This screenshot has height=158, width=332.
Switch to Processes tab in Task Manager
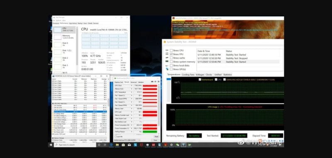(56, 24)
